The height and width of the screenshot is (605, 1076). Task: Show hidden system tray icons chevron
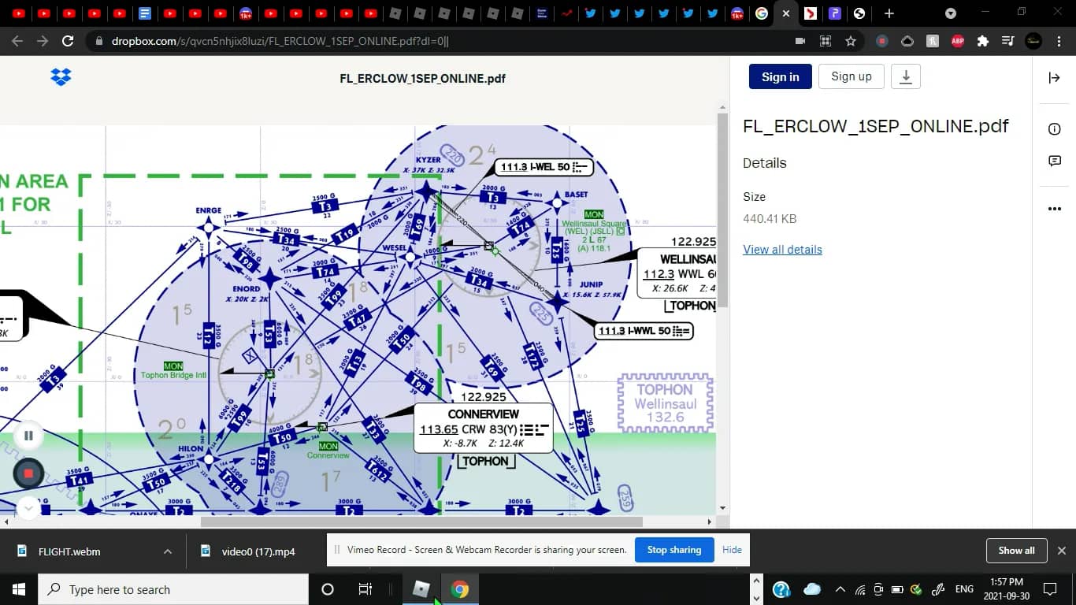(840, 589)
